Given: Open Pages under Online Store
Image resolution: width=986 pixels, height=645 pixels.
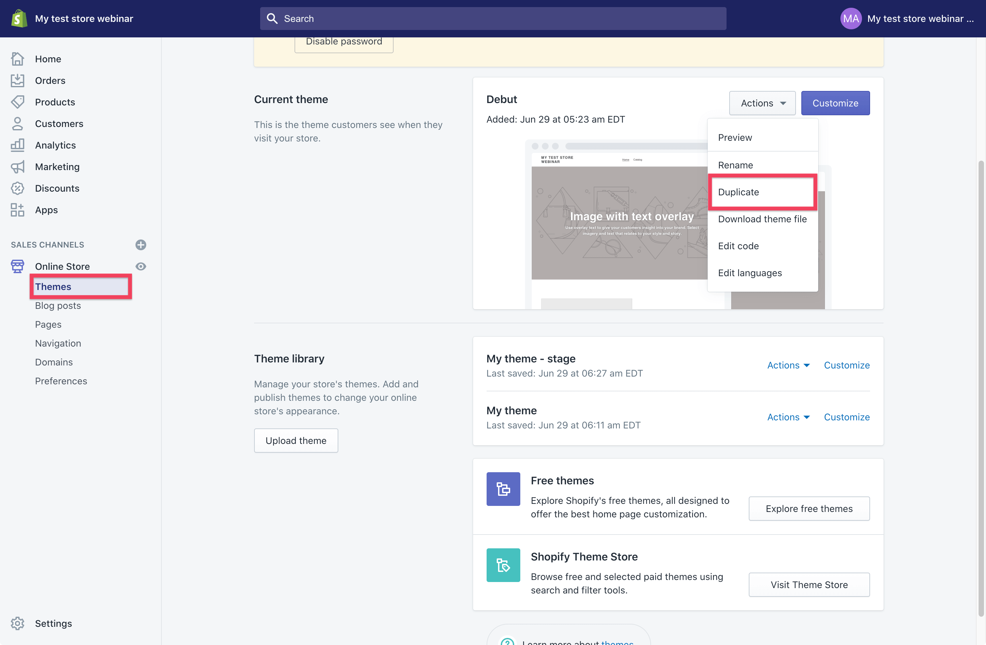Looking at the screenshot, I should tap(48, 324).
